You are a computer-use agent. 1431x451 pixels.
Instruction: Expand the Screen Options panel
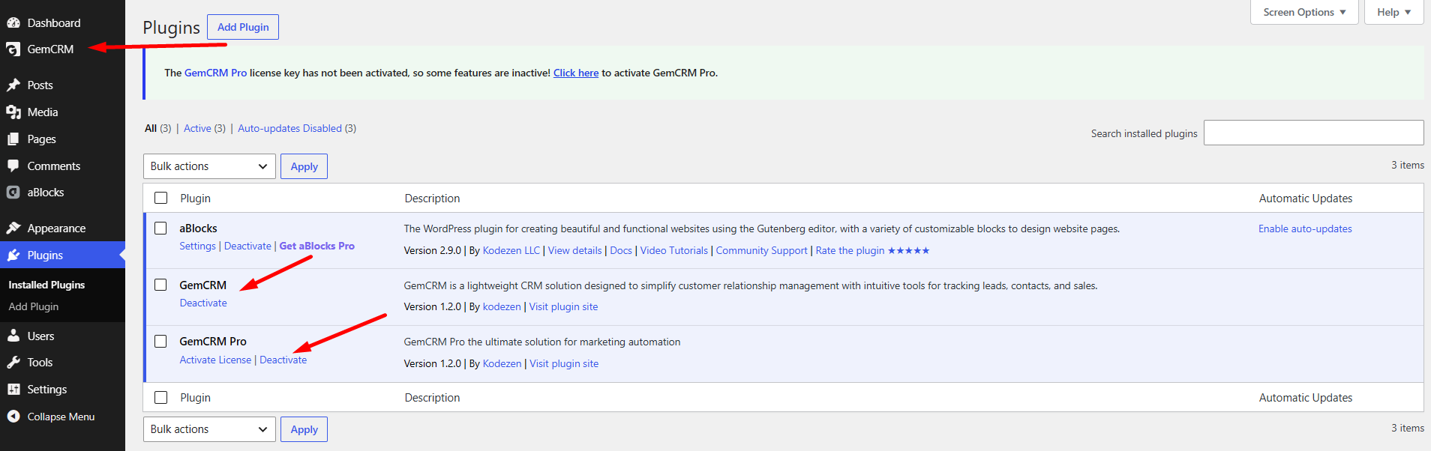[1304, 12]
